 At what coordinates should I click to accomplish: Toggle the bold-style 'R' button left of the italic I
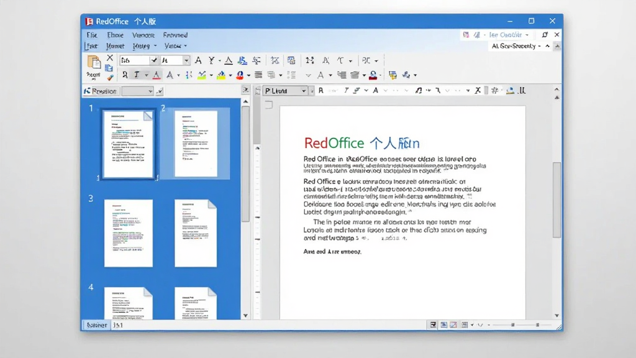point(125,75)
